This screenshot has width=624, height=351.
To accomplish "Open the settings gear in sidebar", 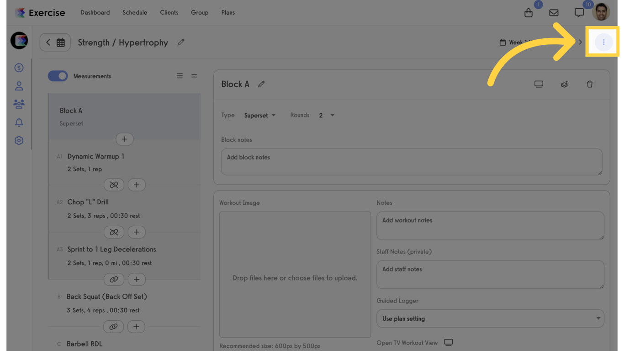I will 19,141.
